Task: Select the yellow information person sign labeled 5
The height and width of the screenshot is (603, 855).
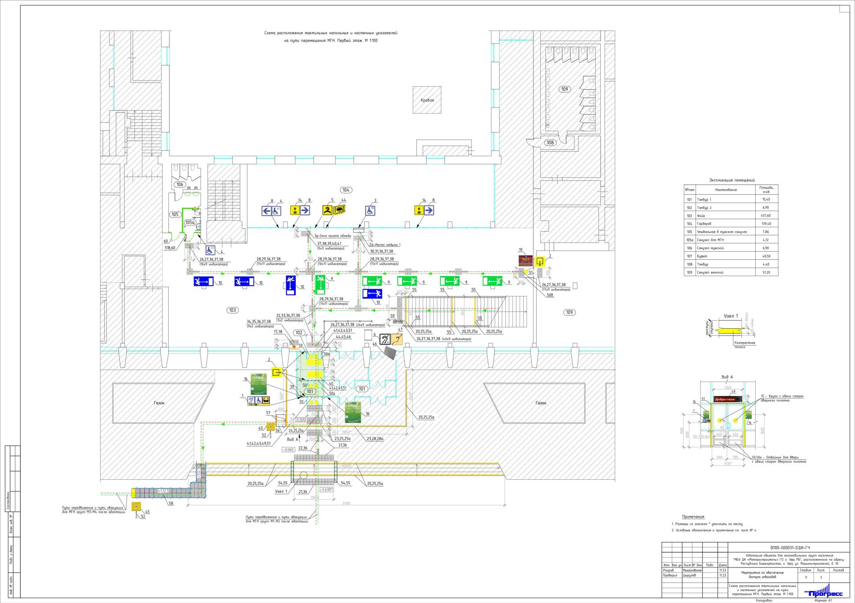Action: 328,210
